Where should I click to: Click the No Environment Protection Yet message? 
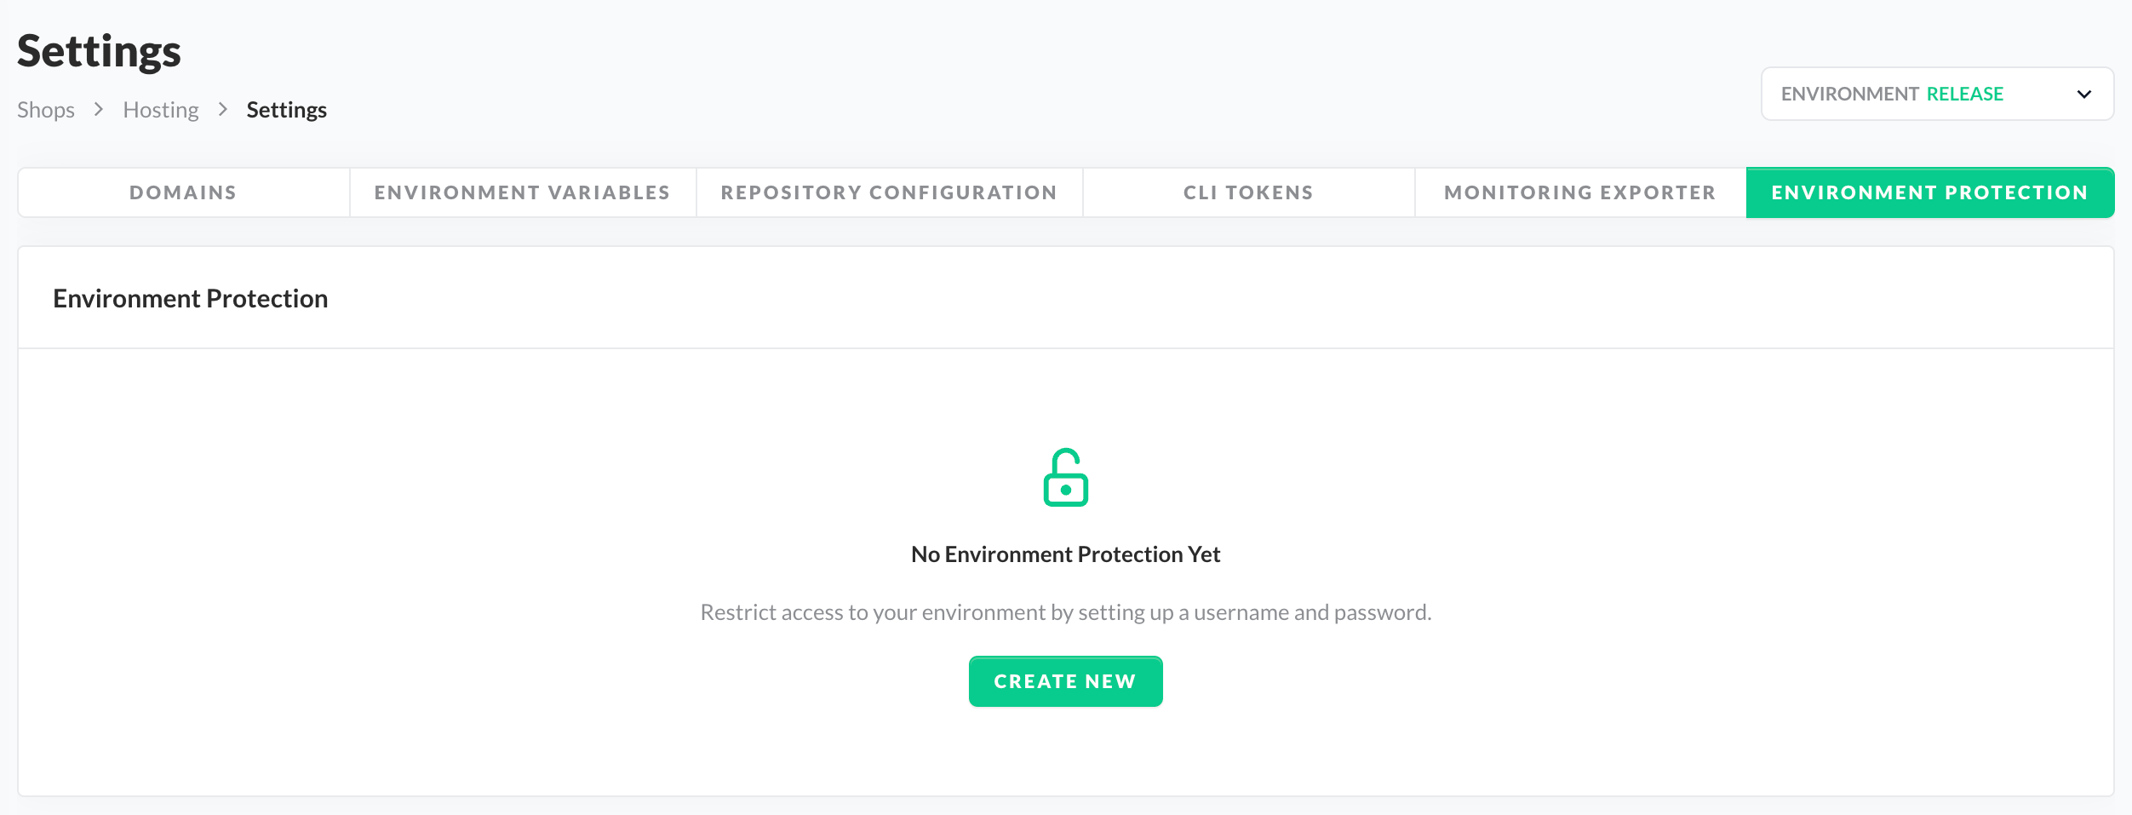coord(1065,554)
